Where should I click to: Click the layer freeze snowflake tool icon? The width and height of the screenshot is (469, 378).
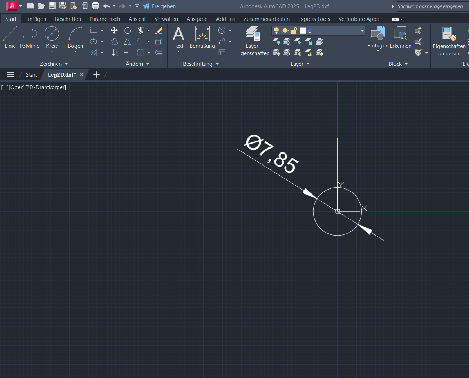[298, 42]
